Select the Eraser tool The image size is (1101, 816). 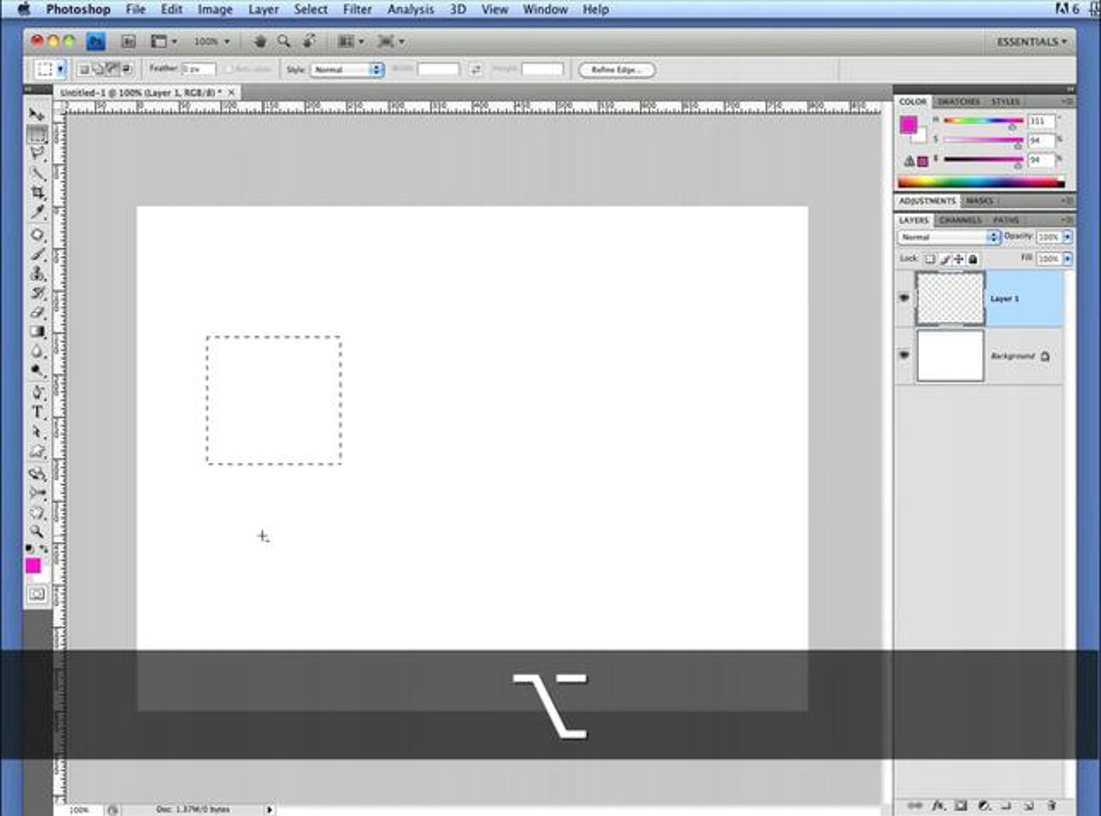pyautogui.click(x=37, y=312)
